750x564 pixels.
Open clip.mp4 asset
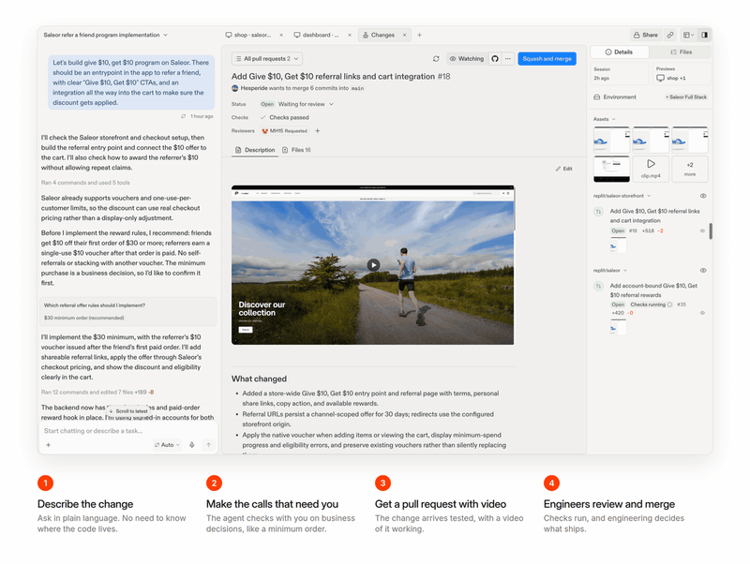coord(651,169)
